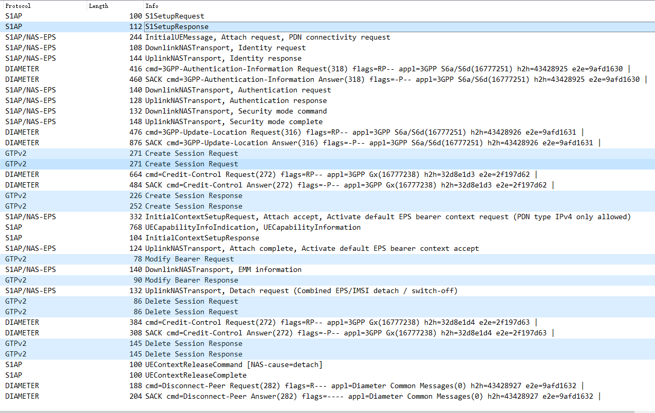The width and height of the screenshot is (655, 413).
Task: Select the DownlinkNASTransport Identity request row
Action: [327, 48]
